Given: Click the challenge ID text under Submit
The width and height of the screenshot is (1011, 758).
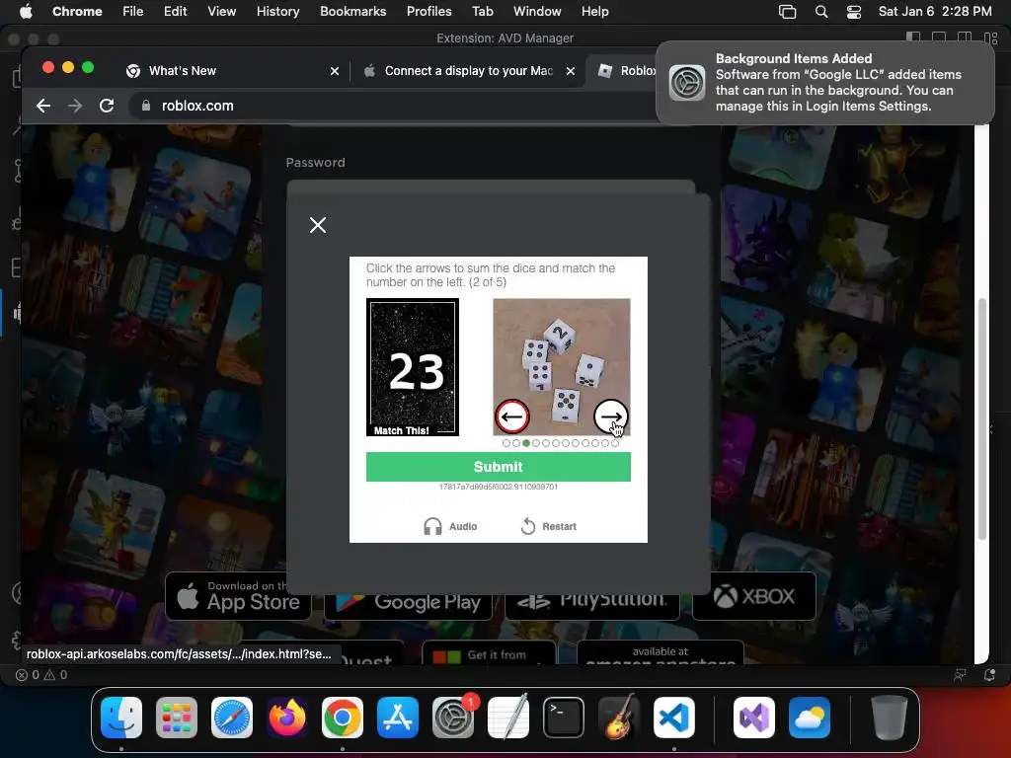Looking at the screenshot, I should (x=498, y=487).
